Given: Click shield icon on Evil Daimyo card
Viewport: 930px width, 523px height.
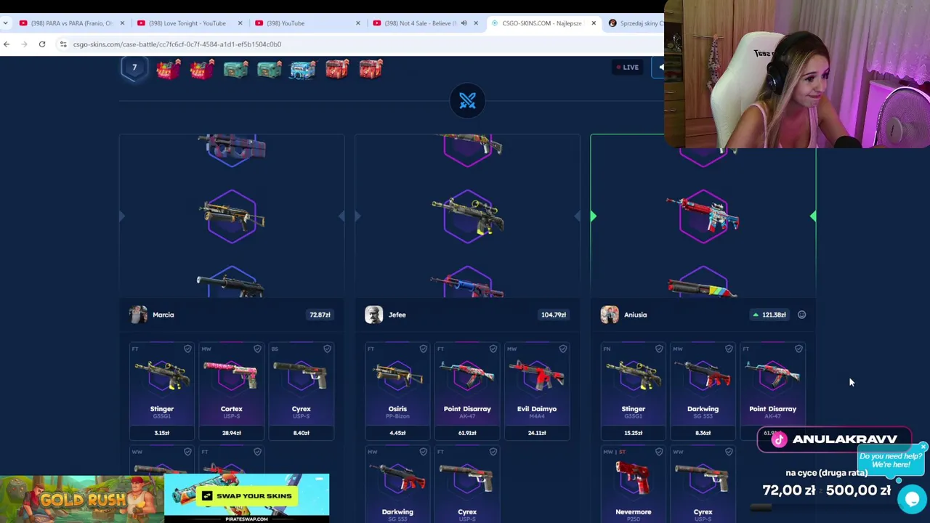Looking at the screenshot, I should point(562,349).
